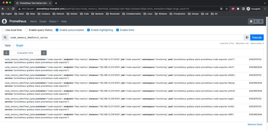The height and width of the screenshot is (130, 268).
Task: Select the auto theme half-circle icon
Action: pos(261,21)
